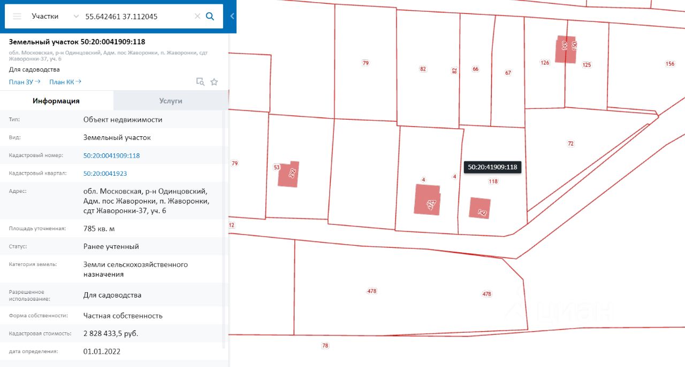Click the cadastral value 2 828 433,5 руб.
This screenshot has width=685, height=367.
click(111, 333)
